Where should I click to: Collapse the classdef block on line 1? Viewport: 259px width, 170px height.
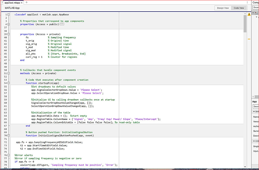click(x=9, y=14)
